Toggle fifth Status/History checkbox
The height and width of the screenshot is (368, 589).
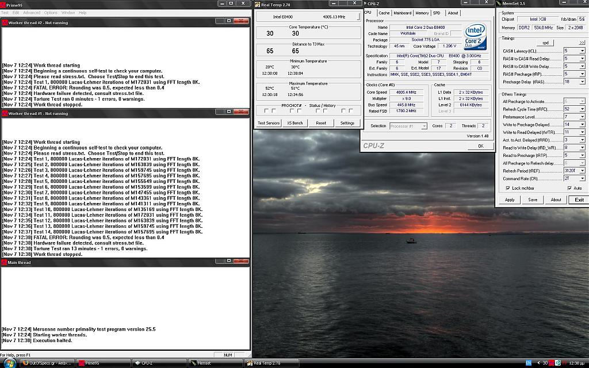(x=318, y=111)
